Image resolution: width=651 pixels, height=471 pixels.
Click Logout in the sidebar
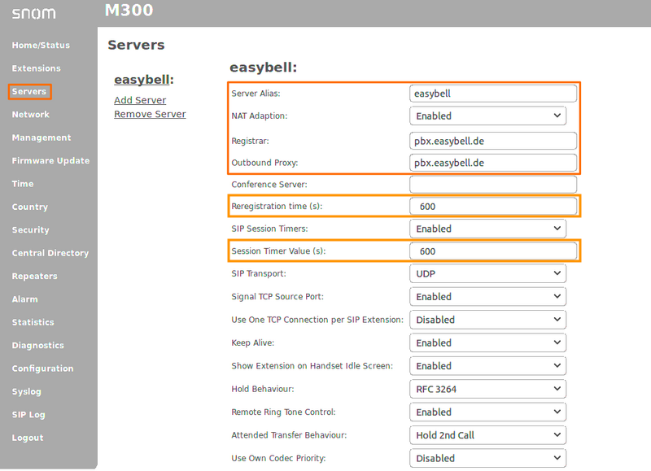click(x=28, y=438)
